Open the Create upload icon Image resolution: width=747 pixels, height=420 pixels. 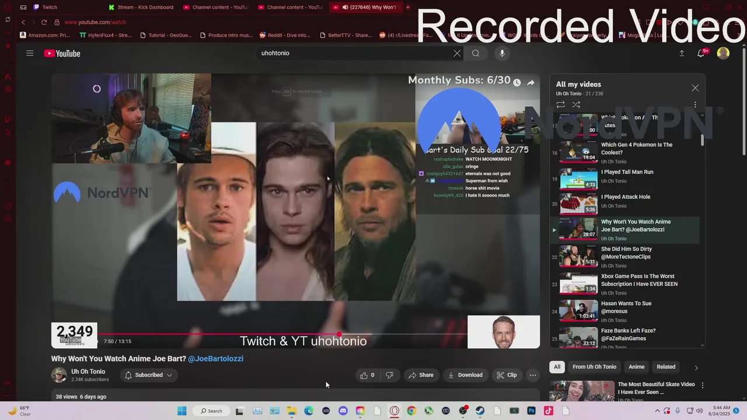coord(682,53)
